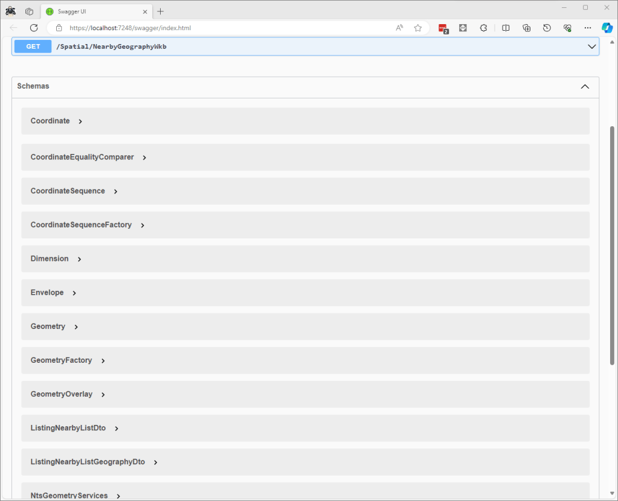Add this page to favorites

coord(417,28)
